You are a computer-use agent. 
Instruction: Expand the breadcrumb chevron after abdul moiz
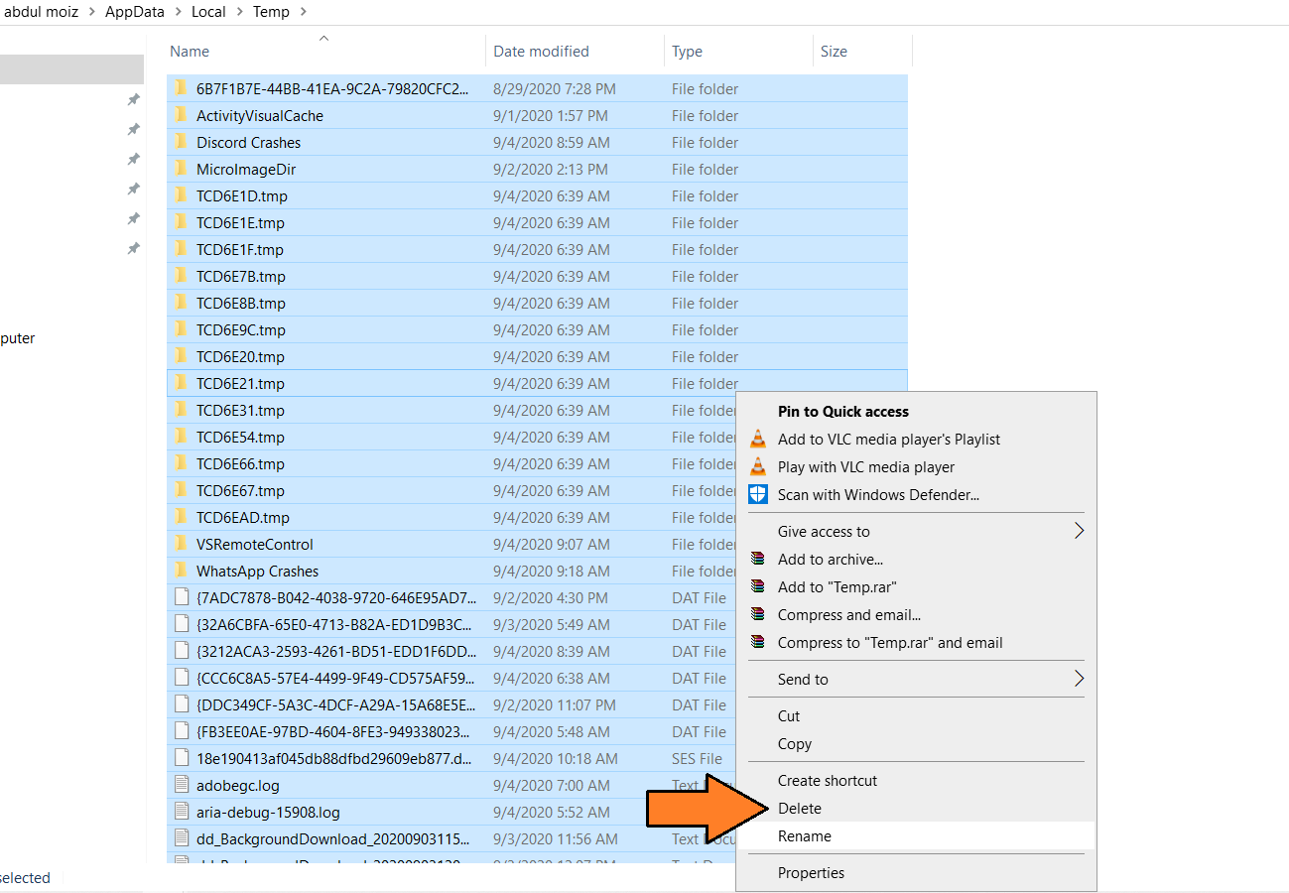[93, 12]
